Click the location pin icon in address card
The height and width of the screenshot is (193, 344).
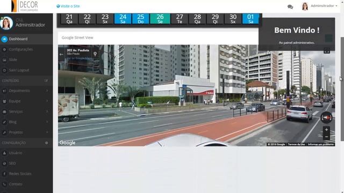click(x=95, y=54)
